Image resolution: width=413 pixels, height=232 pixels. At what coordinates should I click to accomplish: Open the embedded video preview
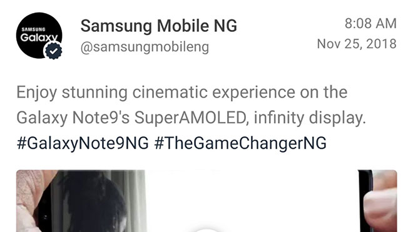click(206, 201)
